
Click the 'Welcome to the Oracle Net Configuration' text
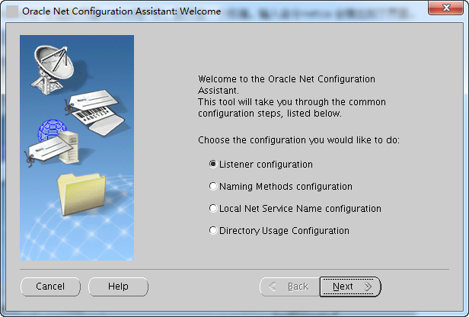coord(286,79)
